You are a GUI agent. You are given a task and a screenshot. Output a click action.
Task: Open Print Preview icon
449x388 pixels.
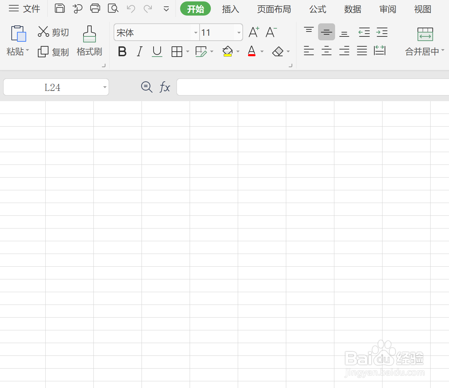pos(113,8)
